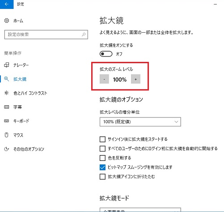The width and height of the screenshot is (224, 212).
Task: Click the Magnifier icon in sidebar
Action: click(7, 79)
